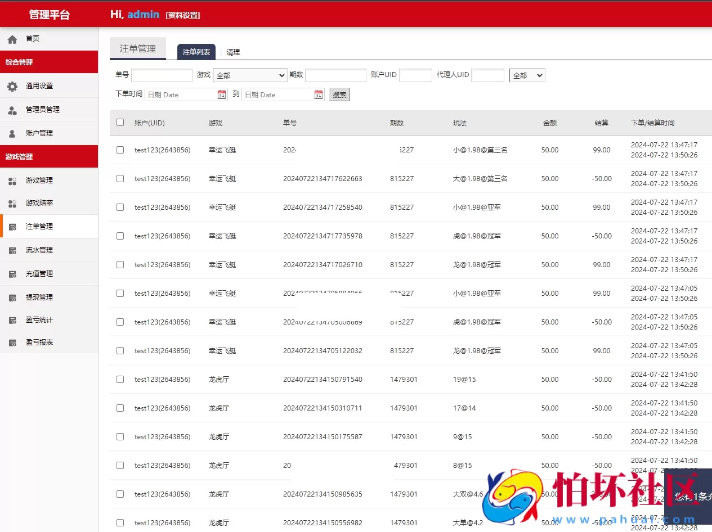712x532 pixels.
Task: Open the 游戏 filter dropdown
Action: [249, 75]
